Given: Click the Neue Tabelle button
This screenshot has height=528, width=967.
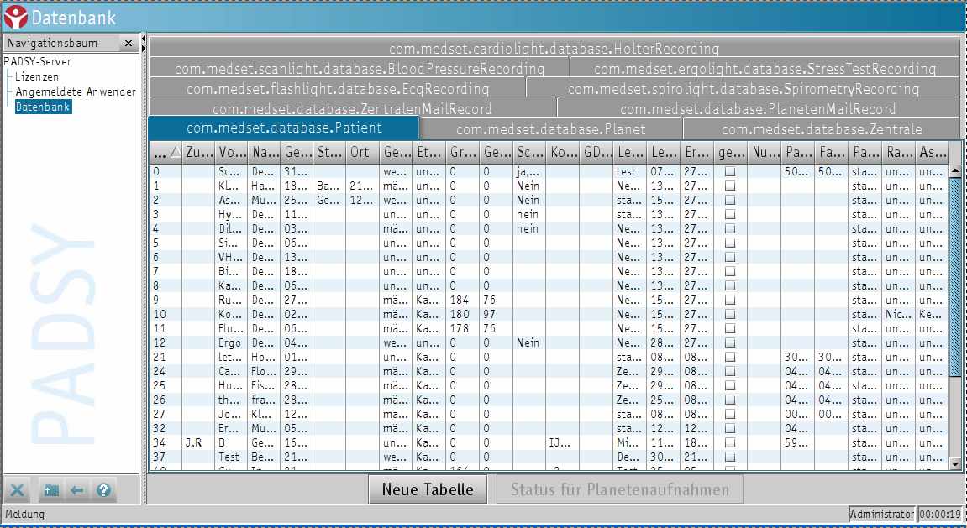Looking at the screenshot, I should coord(428,489).
